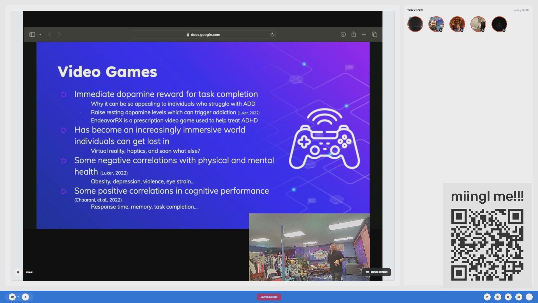Toggle the microphone mute button
Viewport: 538px width, 303px height.
click(x=25, y=297)
